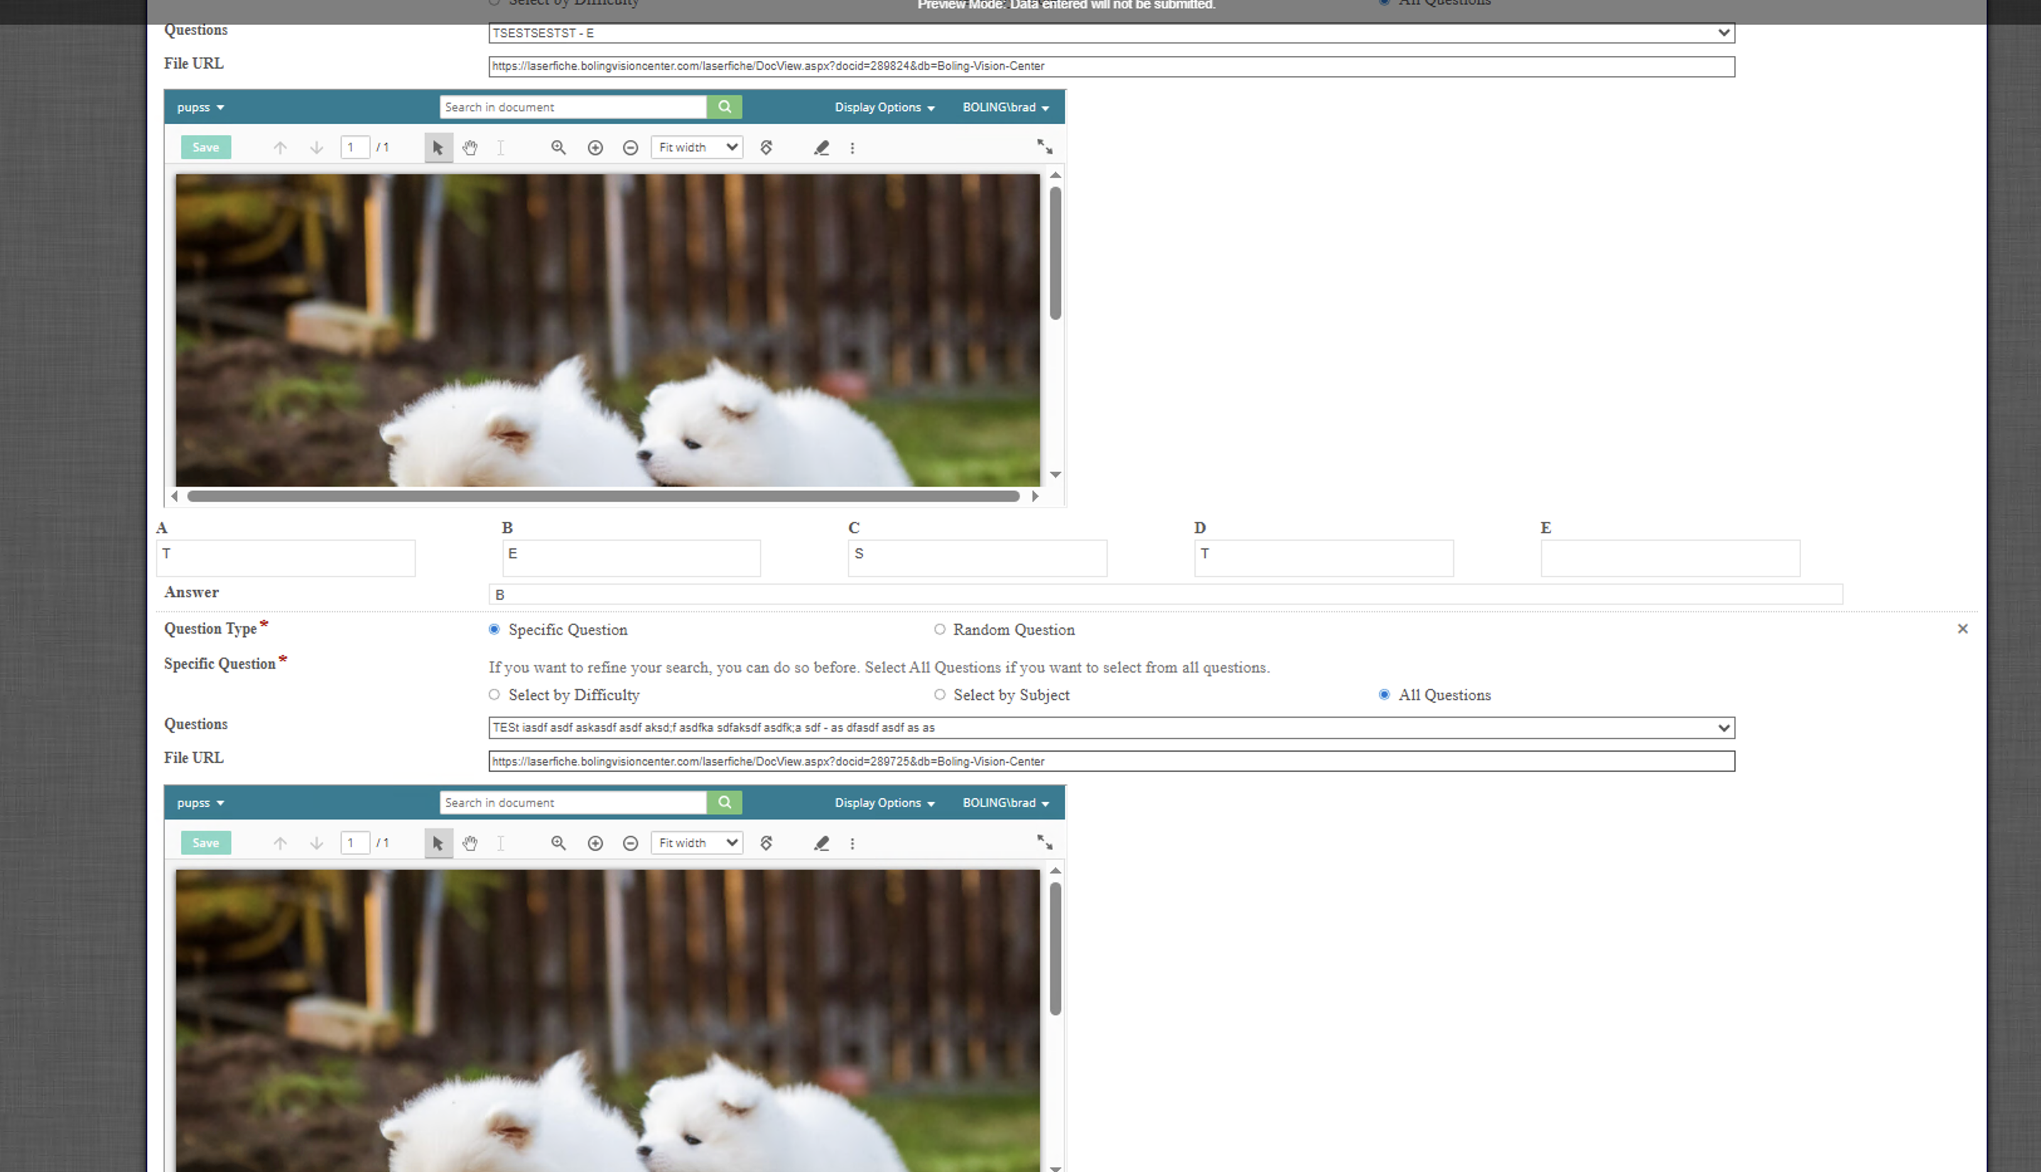Click zoom in icon in upper viewer toolbar
The image size is (2041, 1172).
[595, 148]
